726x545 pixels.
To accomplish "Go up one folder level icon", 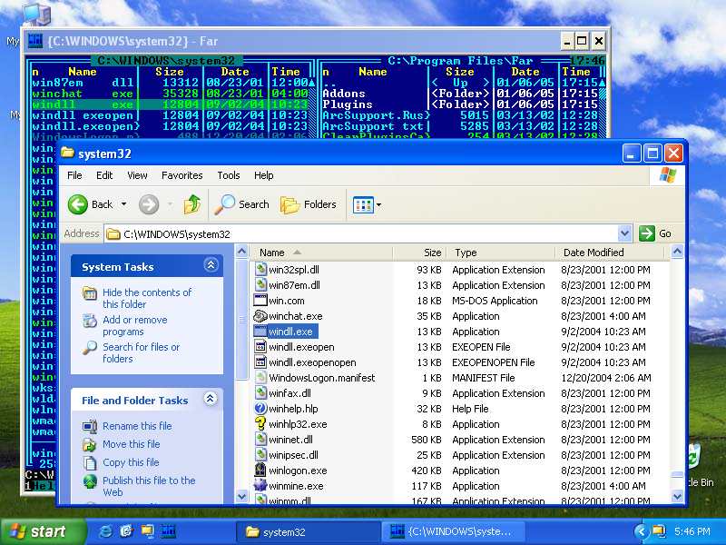I will click(191, 204).
